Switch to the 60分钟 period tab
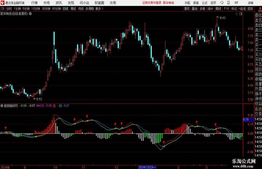The width and height of the screenshot is (262, 169). click(x=56, y=9)
